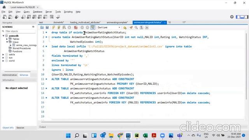249x140 pixels.
Task: Create new table icon
Action: coord(29,17)
